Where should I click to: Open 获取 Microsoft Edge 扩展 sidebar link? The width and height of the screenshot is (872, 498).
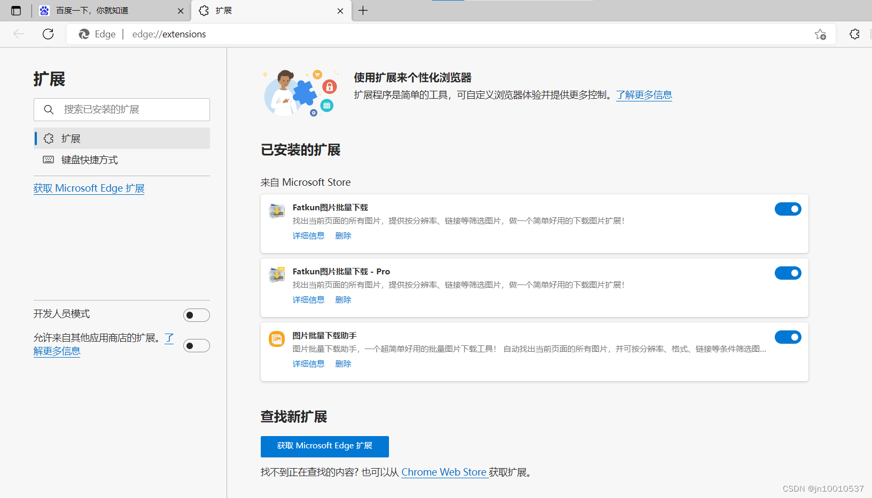tap(89, 188)
